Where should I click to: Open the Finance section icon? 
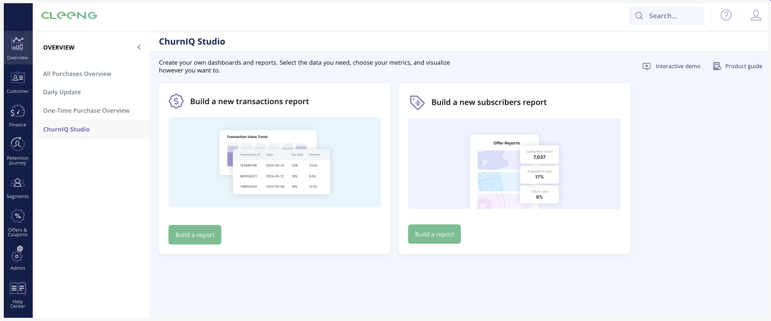(18, 112)
